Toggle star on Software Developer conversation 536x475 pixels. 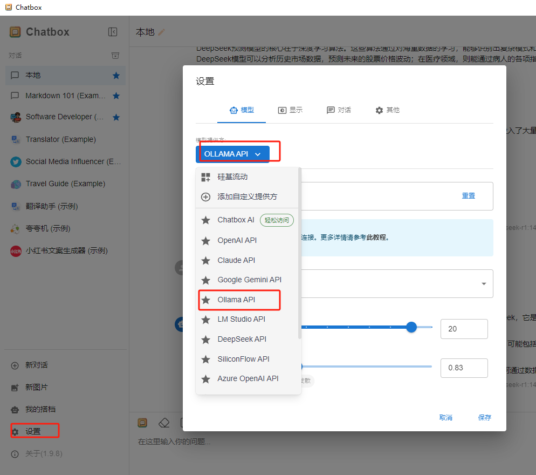(x=116, y=117)
